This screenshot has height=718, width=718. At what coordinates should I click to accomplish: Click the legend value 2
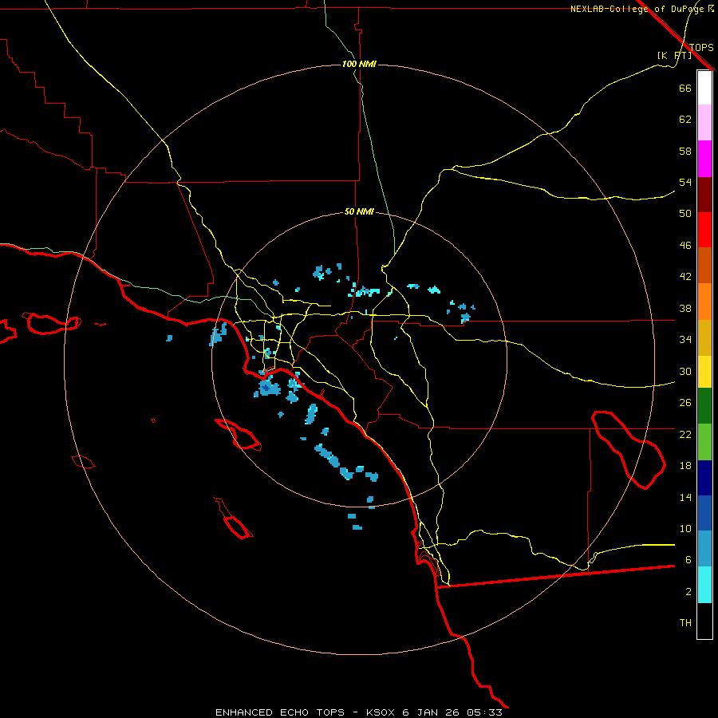[x=688, y=592]
